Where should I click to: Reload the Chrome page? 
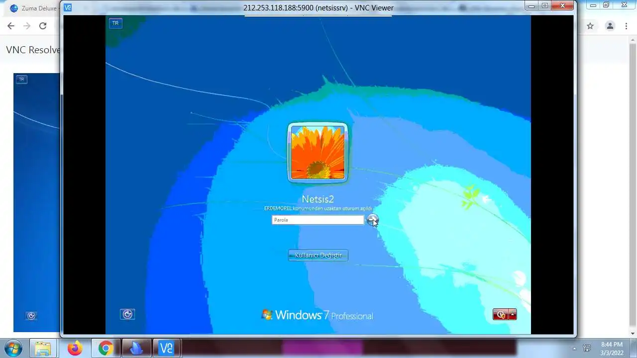click(x=43, y=26)
